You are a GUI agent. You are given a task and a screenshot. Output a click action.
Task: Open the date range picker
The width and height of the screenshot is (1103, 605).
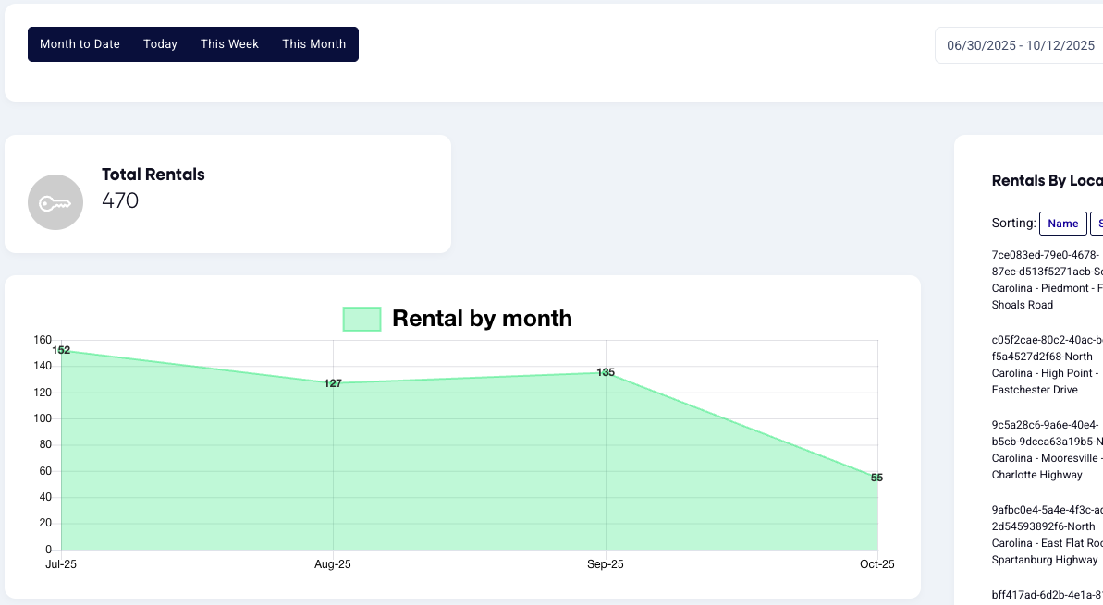[x=1019, y=44]
